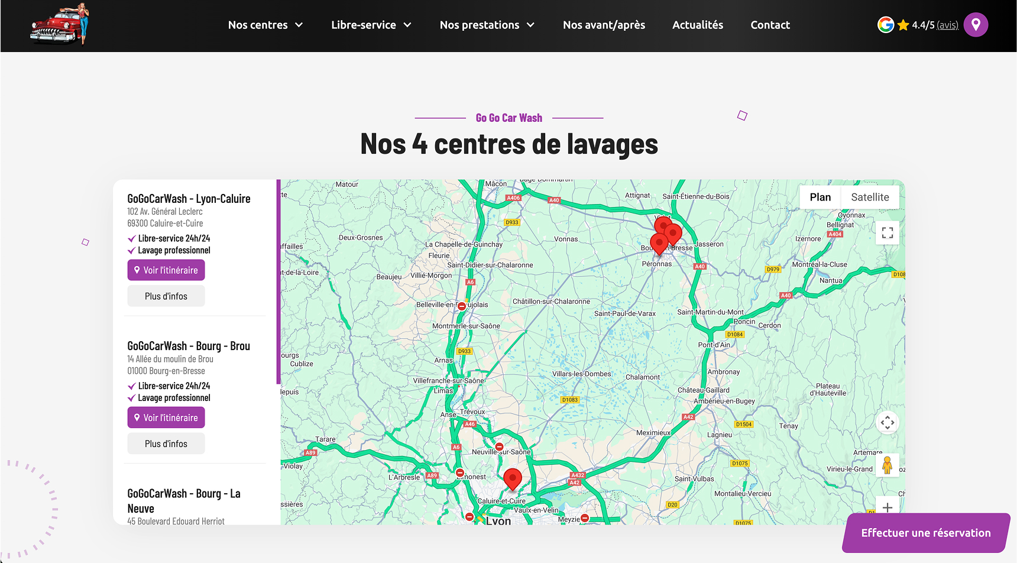Click the Nantua map label
This screenshot has height=563, width=1017.
click(x=831, y=280)
